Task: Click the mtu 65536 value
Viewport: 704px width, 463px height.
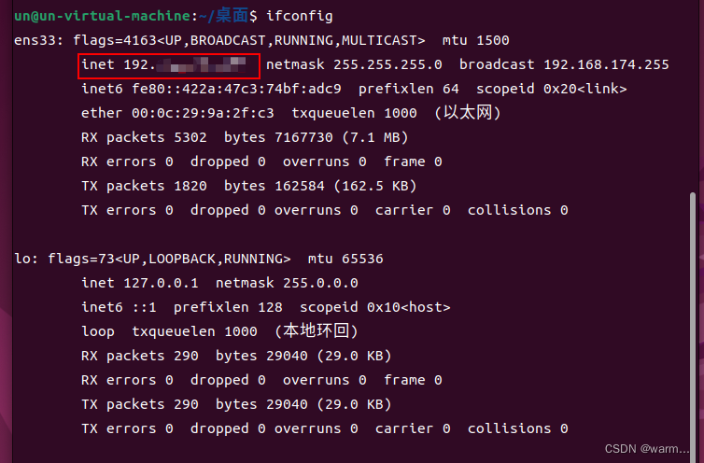Action: pos(345,259)
